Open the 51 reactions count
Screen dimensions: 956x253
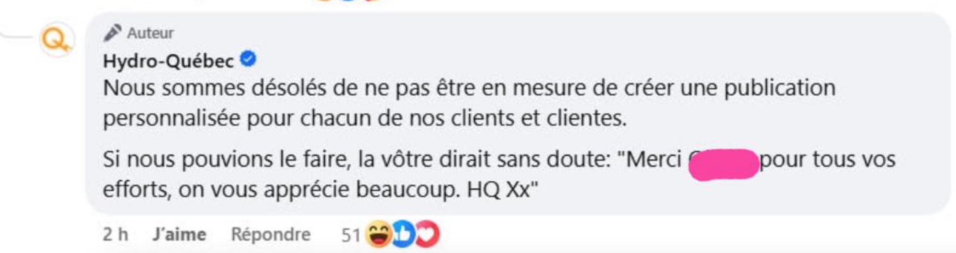pos(351,235)
